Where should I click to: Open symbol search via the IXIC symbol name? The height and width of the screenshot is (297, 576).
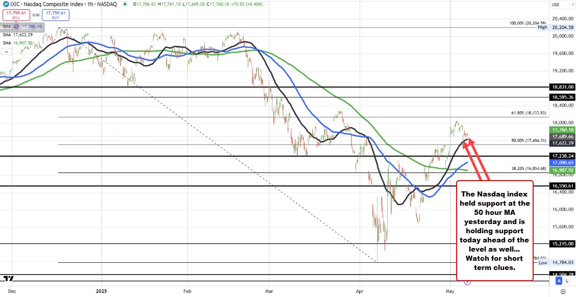(16, 4)
